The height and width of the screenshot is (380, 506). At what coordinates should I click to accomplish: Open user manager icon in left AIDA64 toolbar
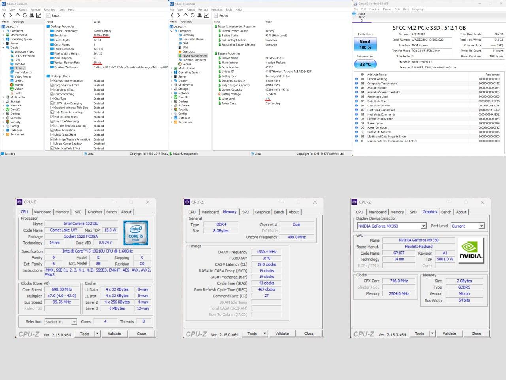(x=32, y=15)
